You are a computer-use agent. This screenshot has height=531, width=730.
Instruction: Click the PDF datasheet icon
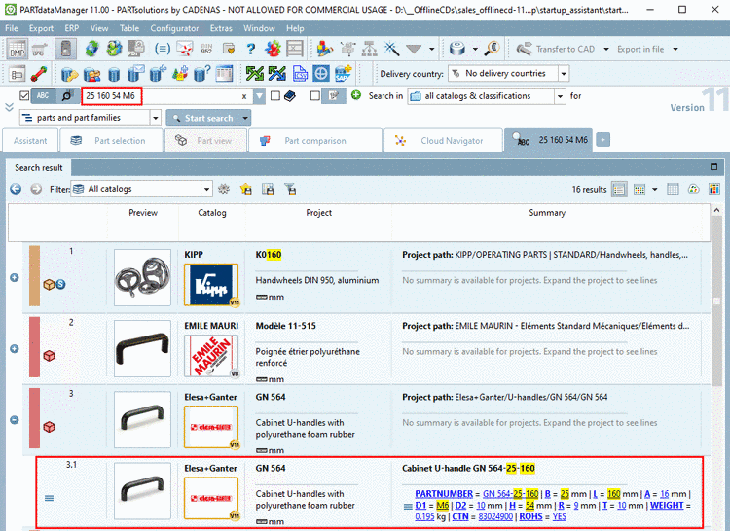click(136, 49)
